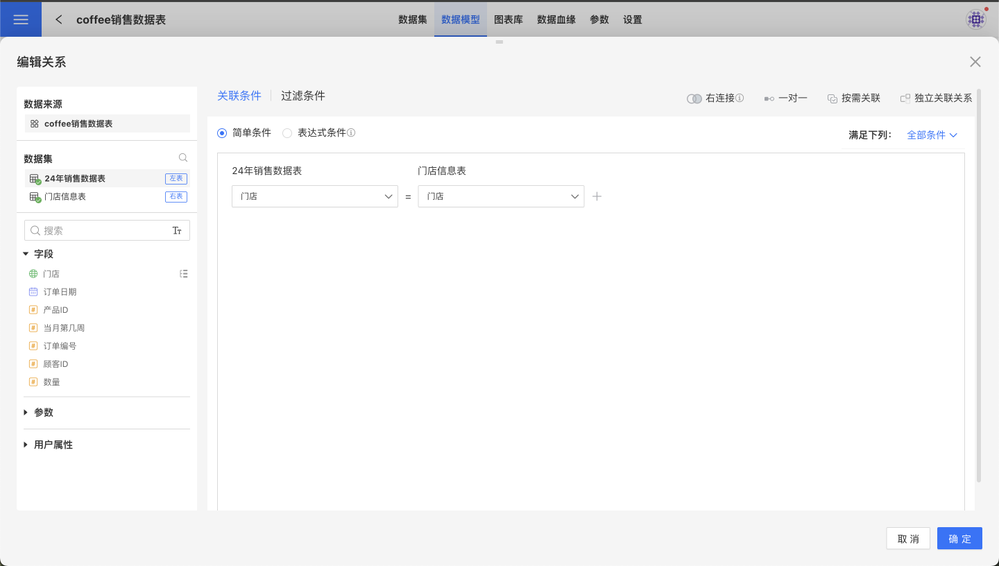The height and width of the screenshot is (566, 999).
Task: Close the 编辑关系 dialog
Action: [x=975, y=62]
